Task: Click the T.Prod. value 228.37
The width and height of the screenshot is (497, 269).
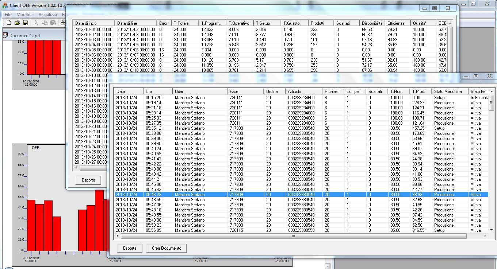Action: pyautogui.click(x=418, y=103)
